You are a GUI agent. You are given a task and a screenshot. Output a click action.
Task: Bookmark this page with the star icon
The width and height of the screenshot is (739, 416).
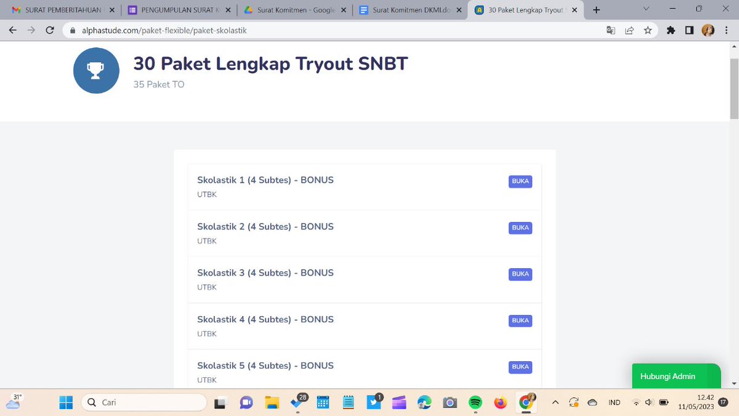pyautogui.click(x=647, y=30)
